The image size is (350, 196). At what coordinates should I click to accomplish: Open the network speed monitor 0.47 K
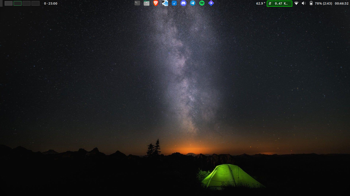click(x=280, y=3)
